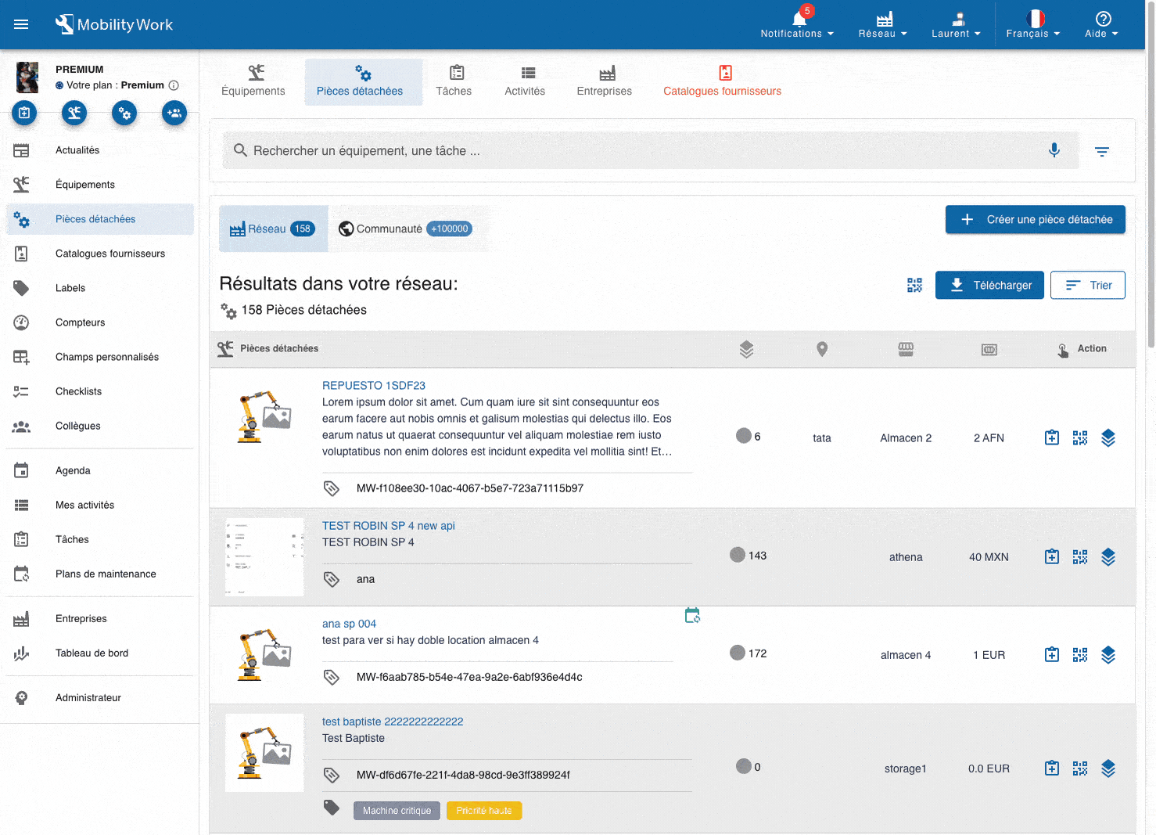Create task icon for TEST ROBIN SP 4
The height and width of the screenshot is (835, 1156).
pyautogui.click(x=1051, y=557)
